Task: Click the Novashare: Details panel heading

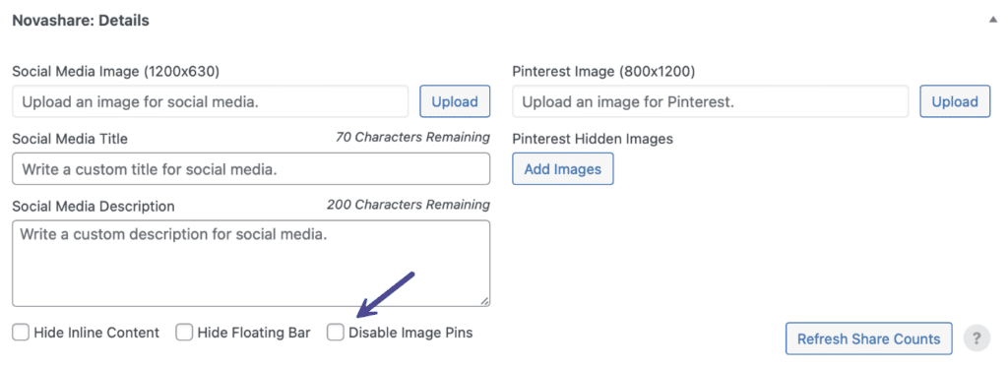Action: (x=81, y=21)
